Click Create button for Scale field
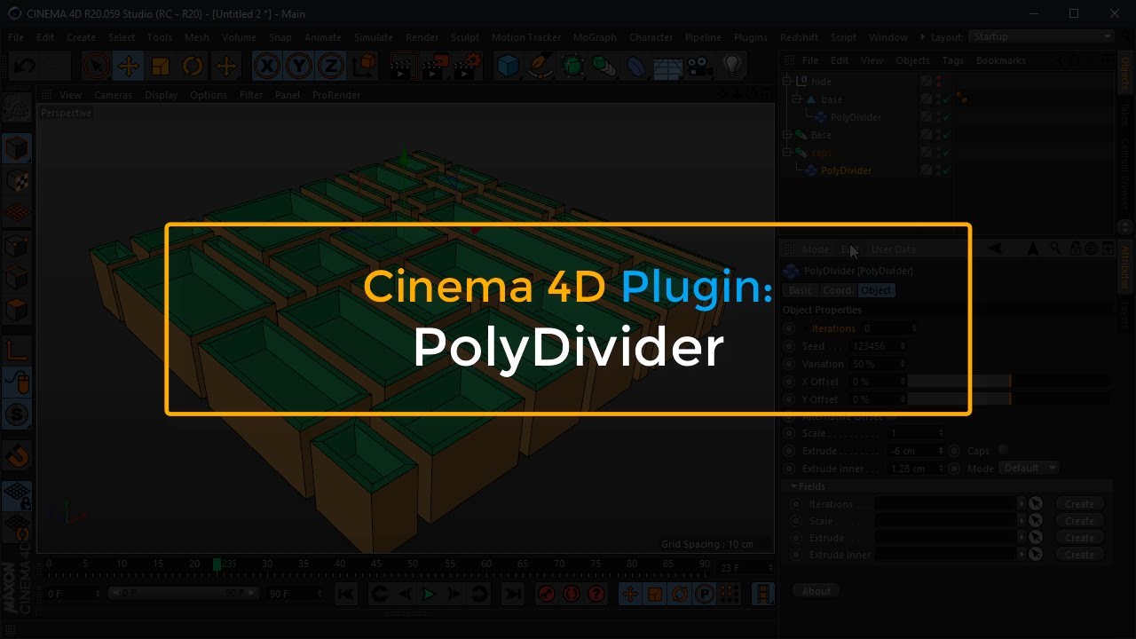1136x639 pixels. 1079,520
